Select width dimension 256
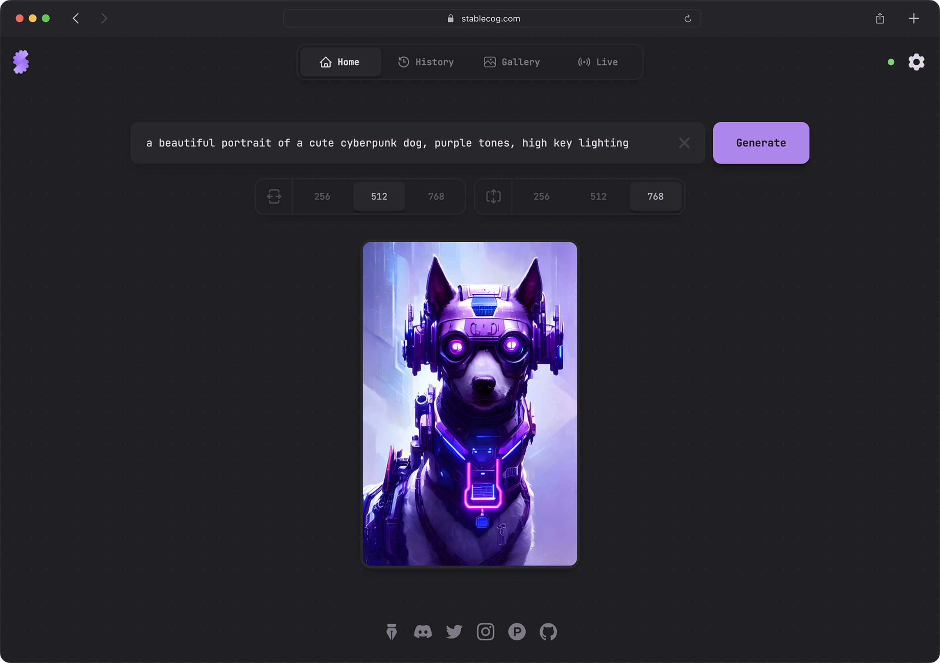 click(322, 196)
